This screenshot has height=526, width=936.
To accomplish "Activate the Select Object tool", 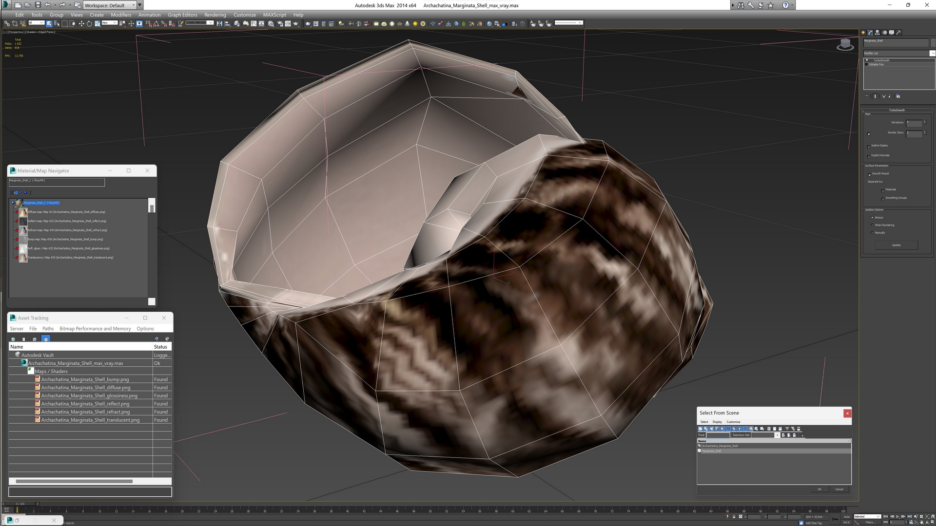I will (x=49, y=23).
